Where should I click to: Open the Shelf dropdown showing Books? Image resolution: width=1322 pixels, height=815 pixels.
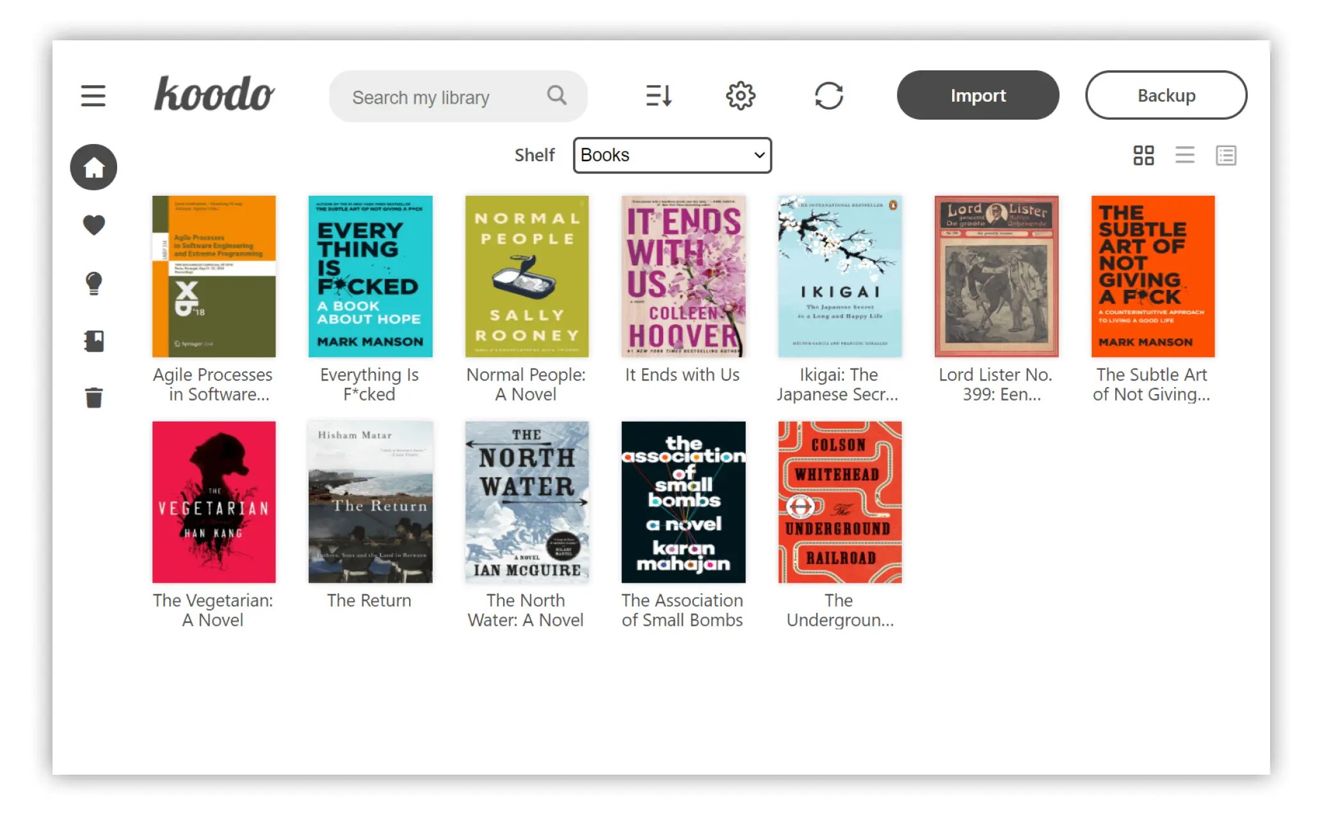(x=672, y=155)
